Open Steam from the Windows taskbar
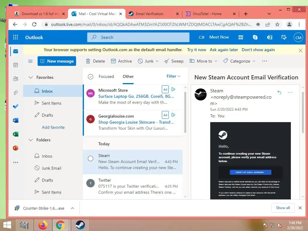Viewport: 308px width, 231px height. click(x=80, y=225)
